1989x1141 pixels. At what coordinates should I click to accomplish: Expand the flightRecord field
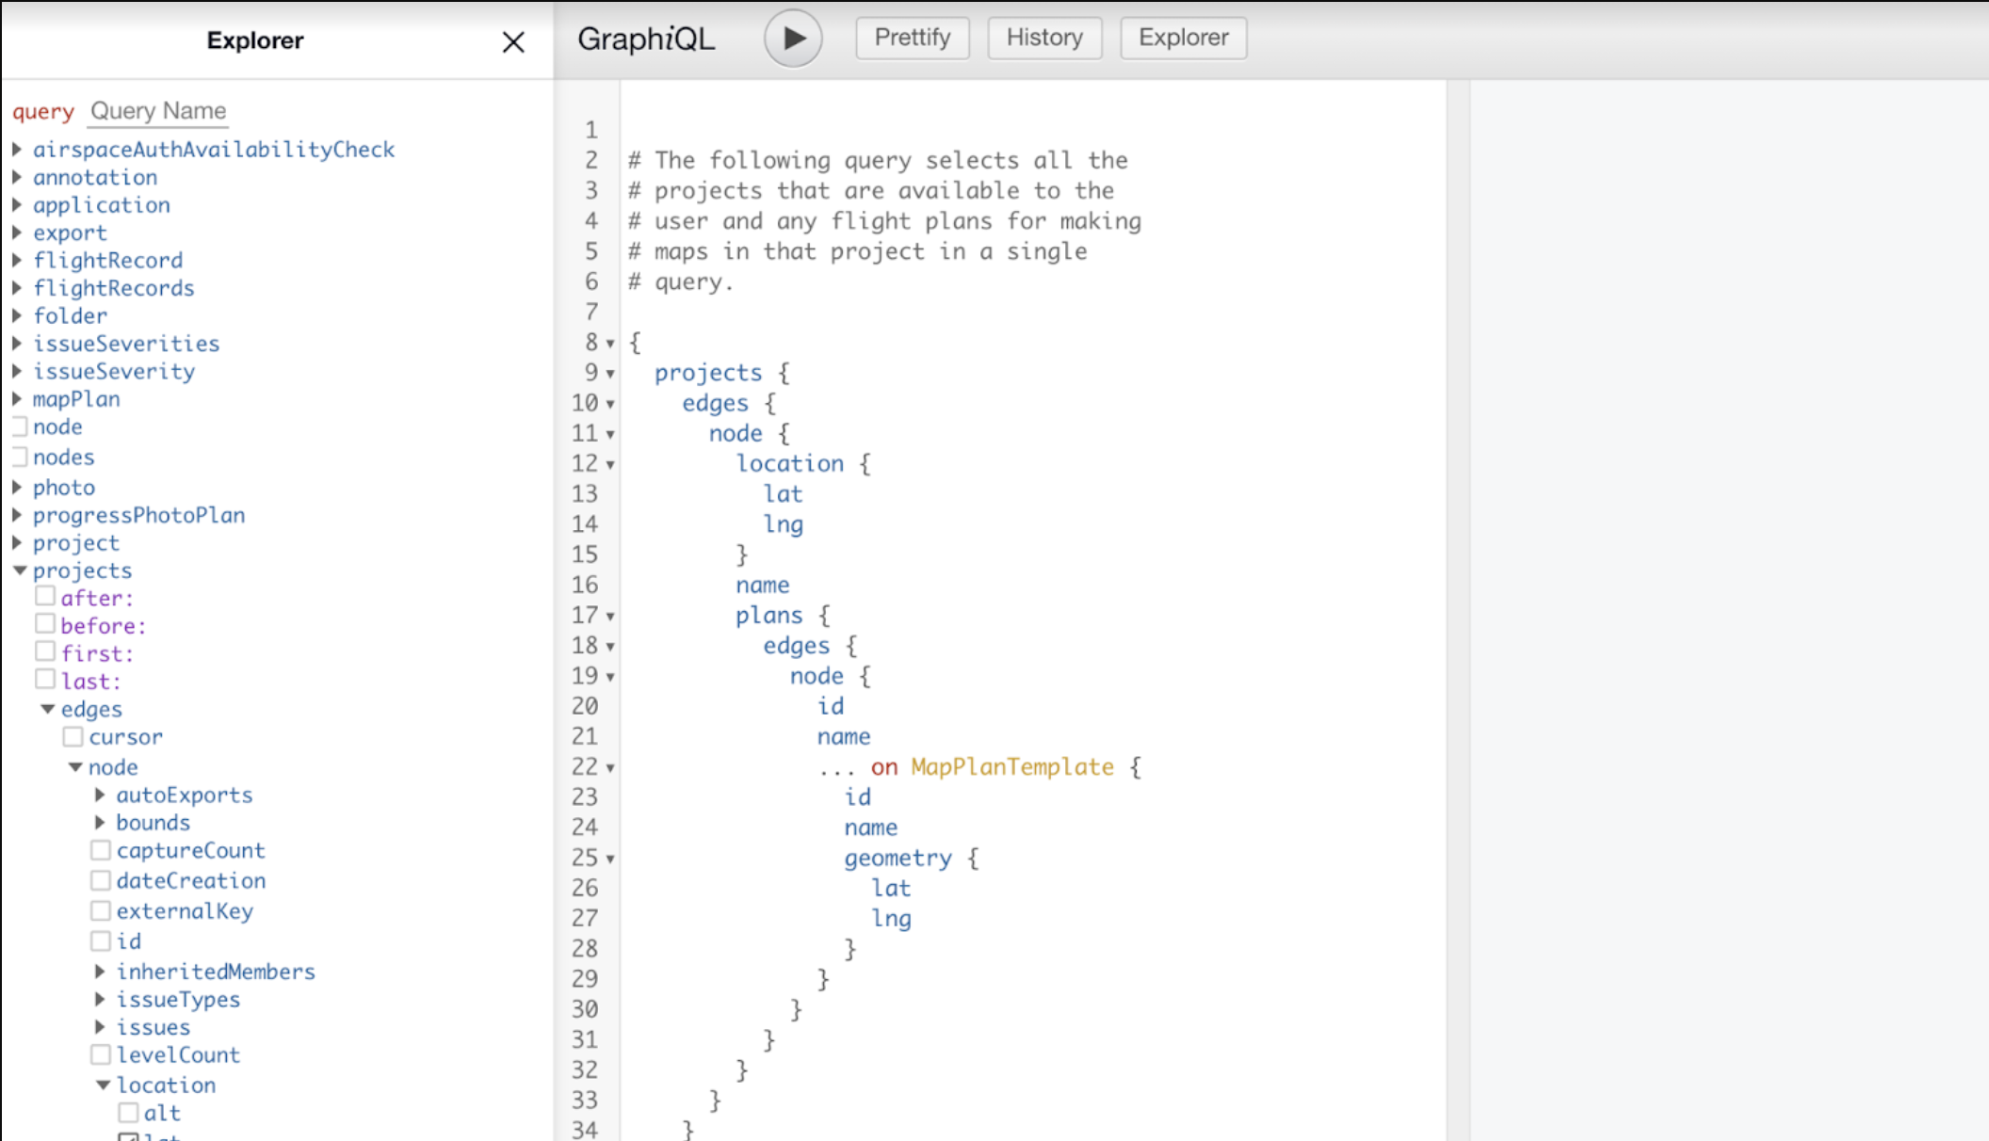pos(18,261)
